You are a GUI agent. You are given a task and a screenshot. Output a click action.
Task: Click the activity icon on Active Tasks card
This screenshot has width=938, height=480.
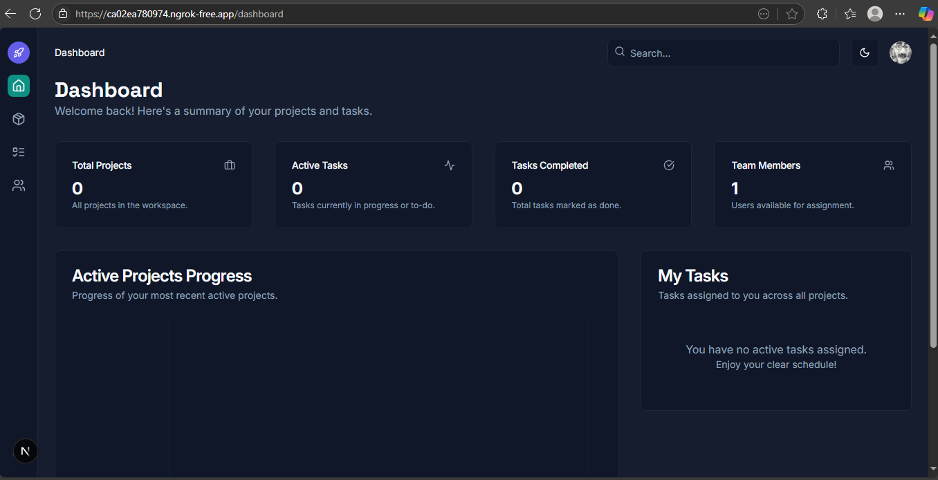click(450, 165)
